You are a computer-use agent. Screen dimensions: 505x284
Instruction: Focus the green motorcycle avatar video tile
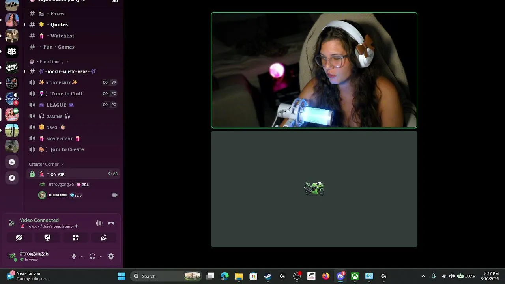click(314, 189)
